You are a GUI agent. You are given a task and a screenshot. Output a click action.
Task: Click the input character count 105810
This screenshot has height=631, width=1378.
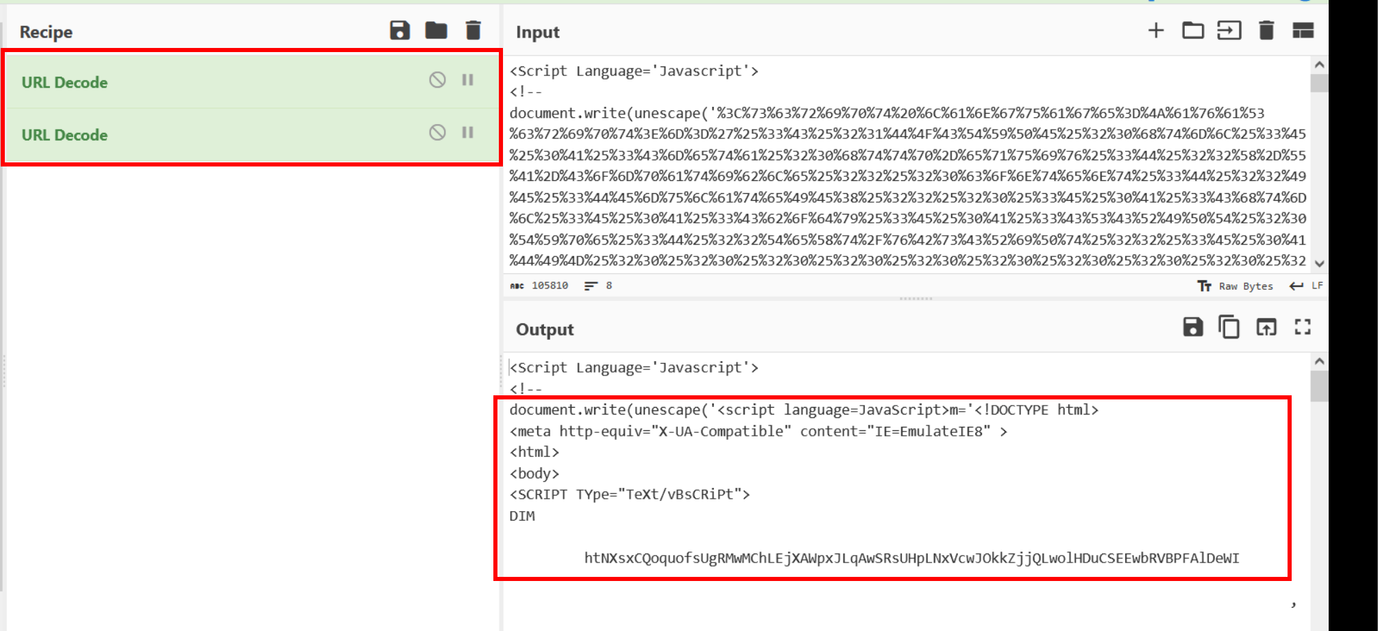(550, 286)
